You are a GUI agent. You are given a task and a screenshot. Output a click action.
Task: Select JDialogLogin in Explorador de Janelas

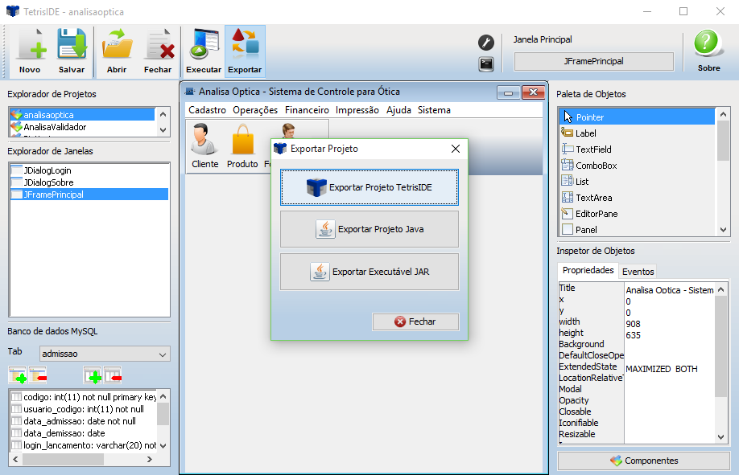pos(48,171)
